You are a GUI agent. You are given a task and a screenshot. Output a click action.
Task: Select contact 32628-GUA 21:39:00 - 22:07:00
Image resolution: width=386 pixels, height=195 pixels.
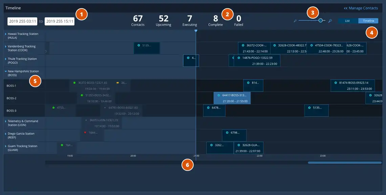(249, 148)
